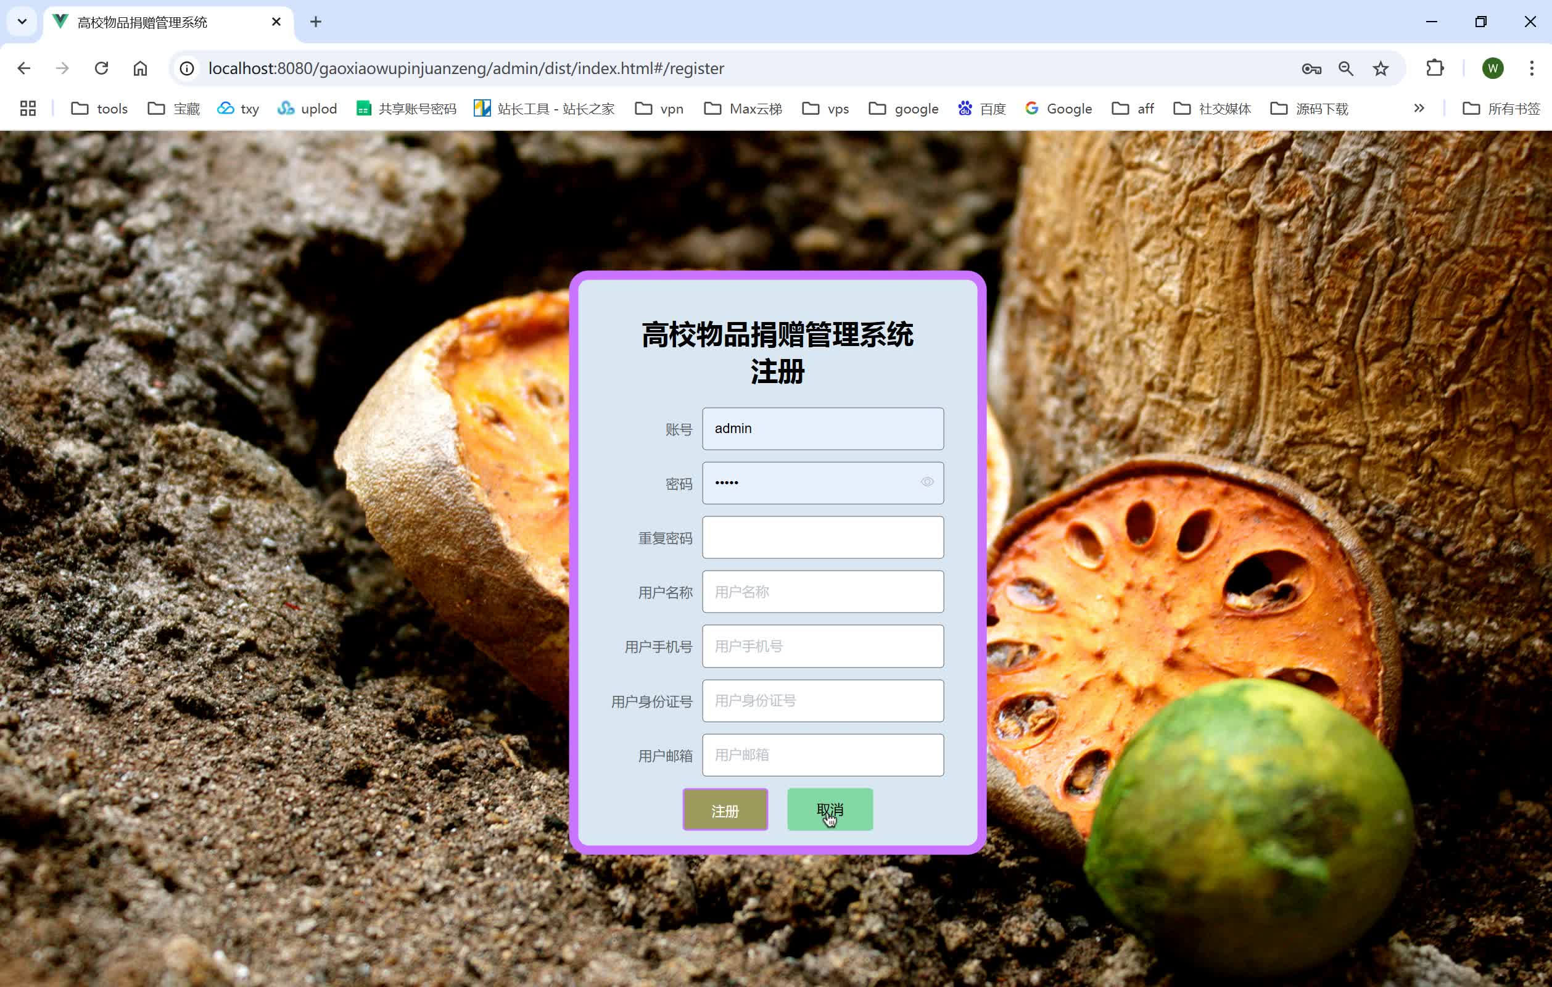Focus the 重复密码 input field
Viewport: 1552px width, 987px height.
[822, 538]
